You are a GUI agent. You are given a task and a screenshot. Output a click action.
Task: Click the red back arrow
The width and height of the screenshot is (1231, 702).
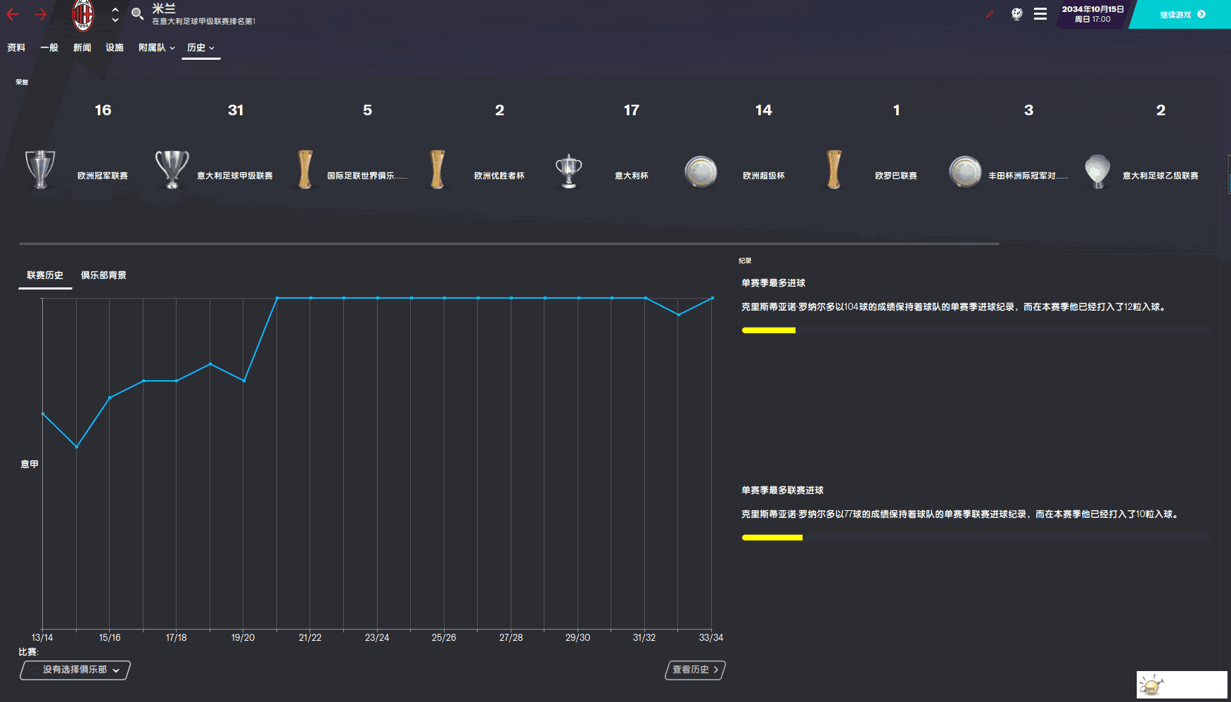tap(13, 14)
